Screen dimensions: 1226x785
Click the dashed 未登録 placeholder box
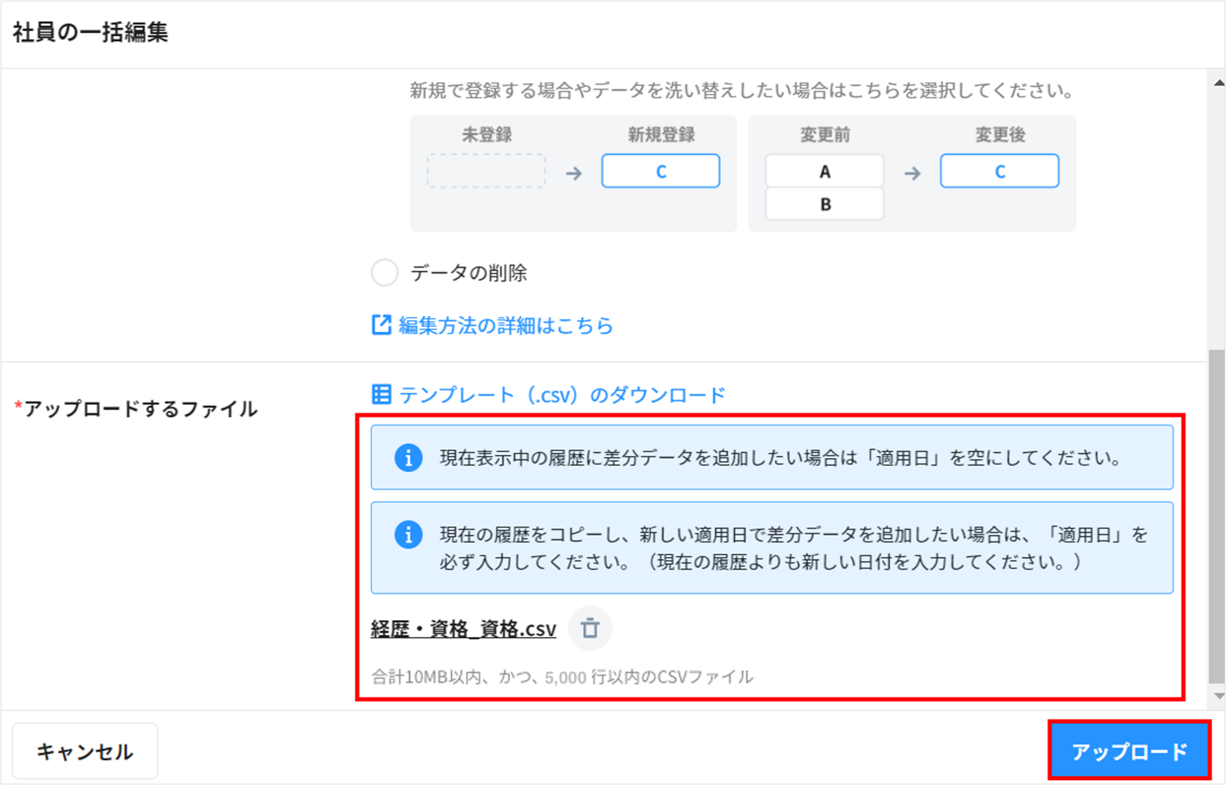[486, 171]
